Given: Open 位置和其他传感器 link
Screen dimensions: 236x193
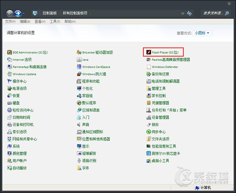Looking at the screenshot, I should click(x=96, y=139).
